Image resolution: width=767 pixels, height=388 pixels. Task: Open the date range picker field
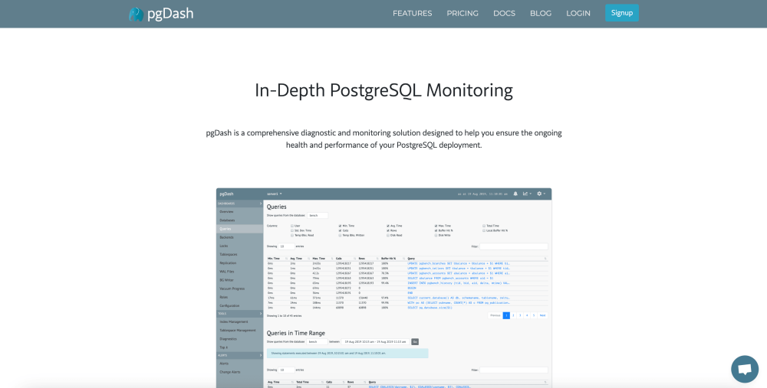pyautogui.click(x=375, y=341)
